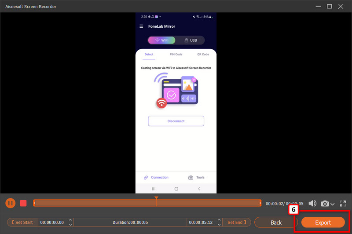Click the Duration:00:00:05 text

tap(130, 222)
